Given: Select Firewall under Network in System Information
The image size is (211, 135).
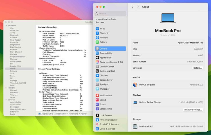Looking at the screenshot, I should [x=13, y=90].
